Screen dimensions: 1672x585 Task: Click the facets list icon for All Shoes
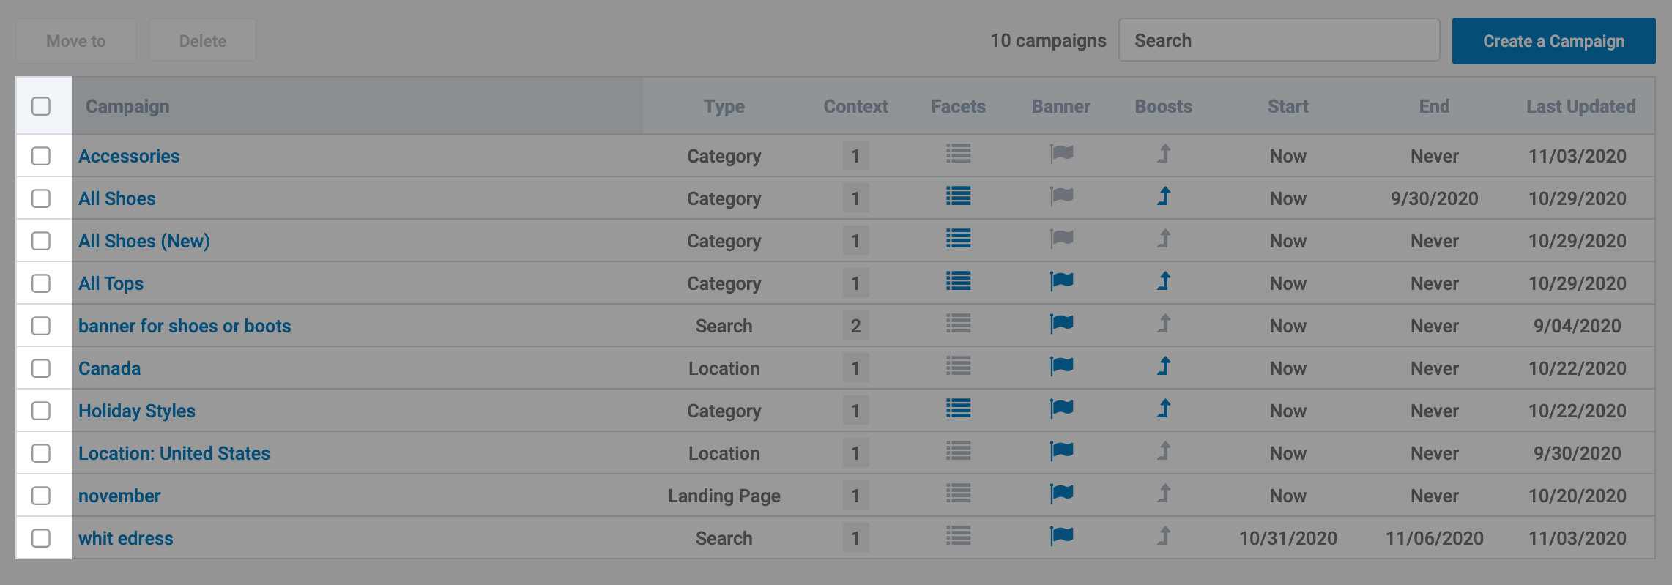[958, 196]
